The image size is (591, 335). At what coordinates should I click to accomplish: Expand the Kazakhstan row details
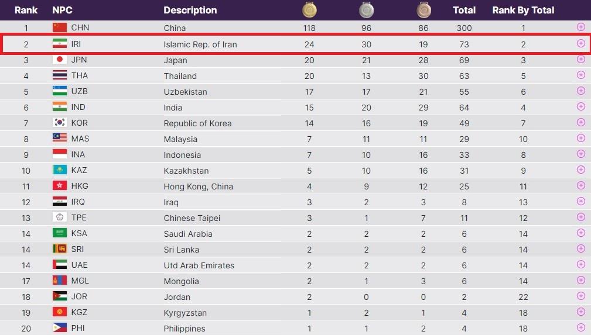click(x=581, y=170)
